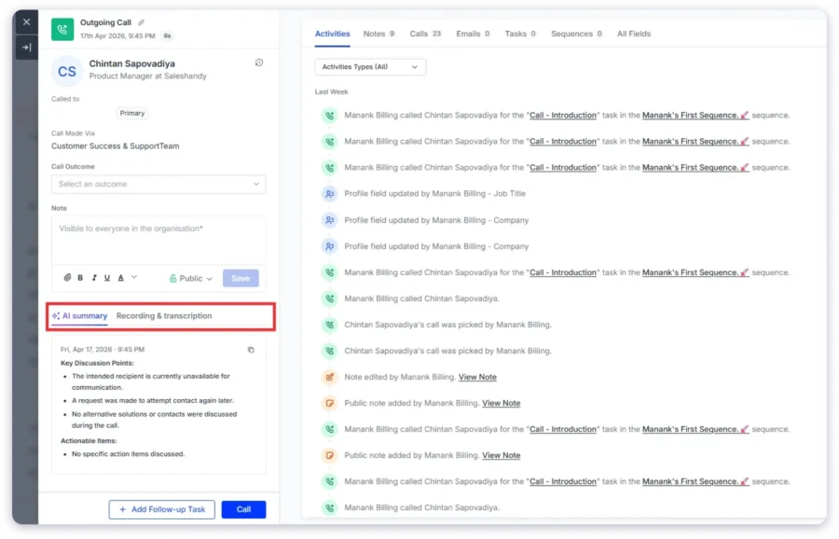The image size is (839, 539).
Task: Switch to the Recording & transcription tab
Action: coord(164,316)
